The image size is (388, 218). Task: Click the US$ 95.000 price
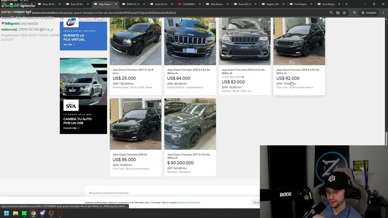point(124,160)
